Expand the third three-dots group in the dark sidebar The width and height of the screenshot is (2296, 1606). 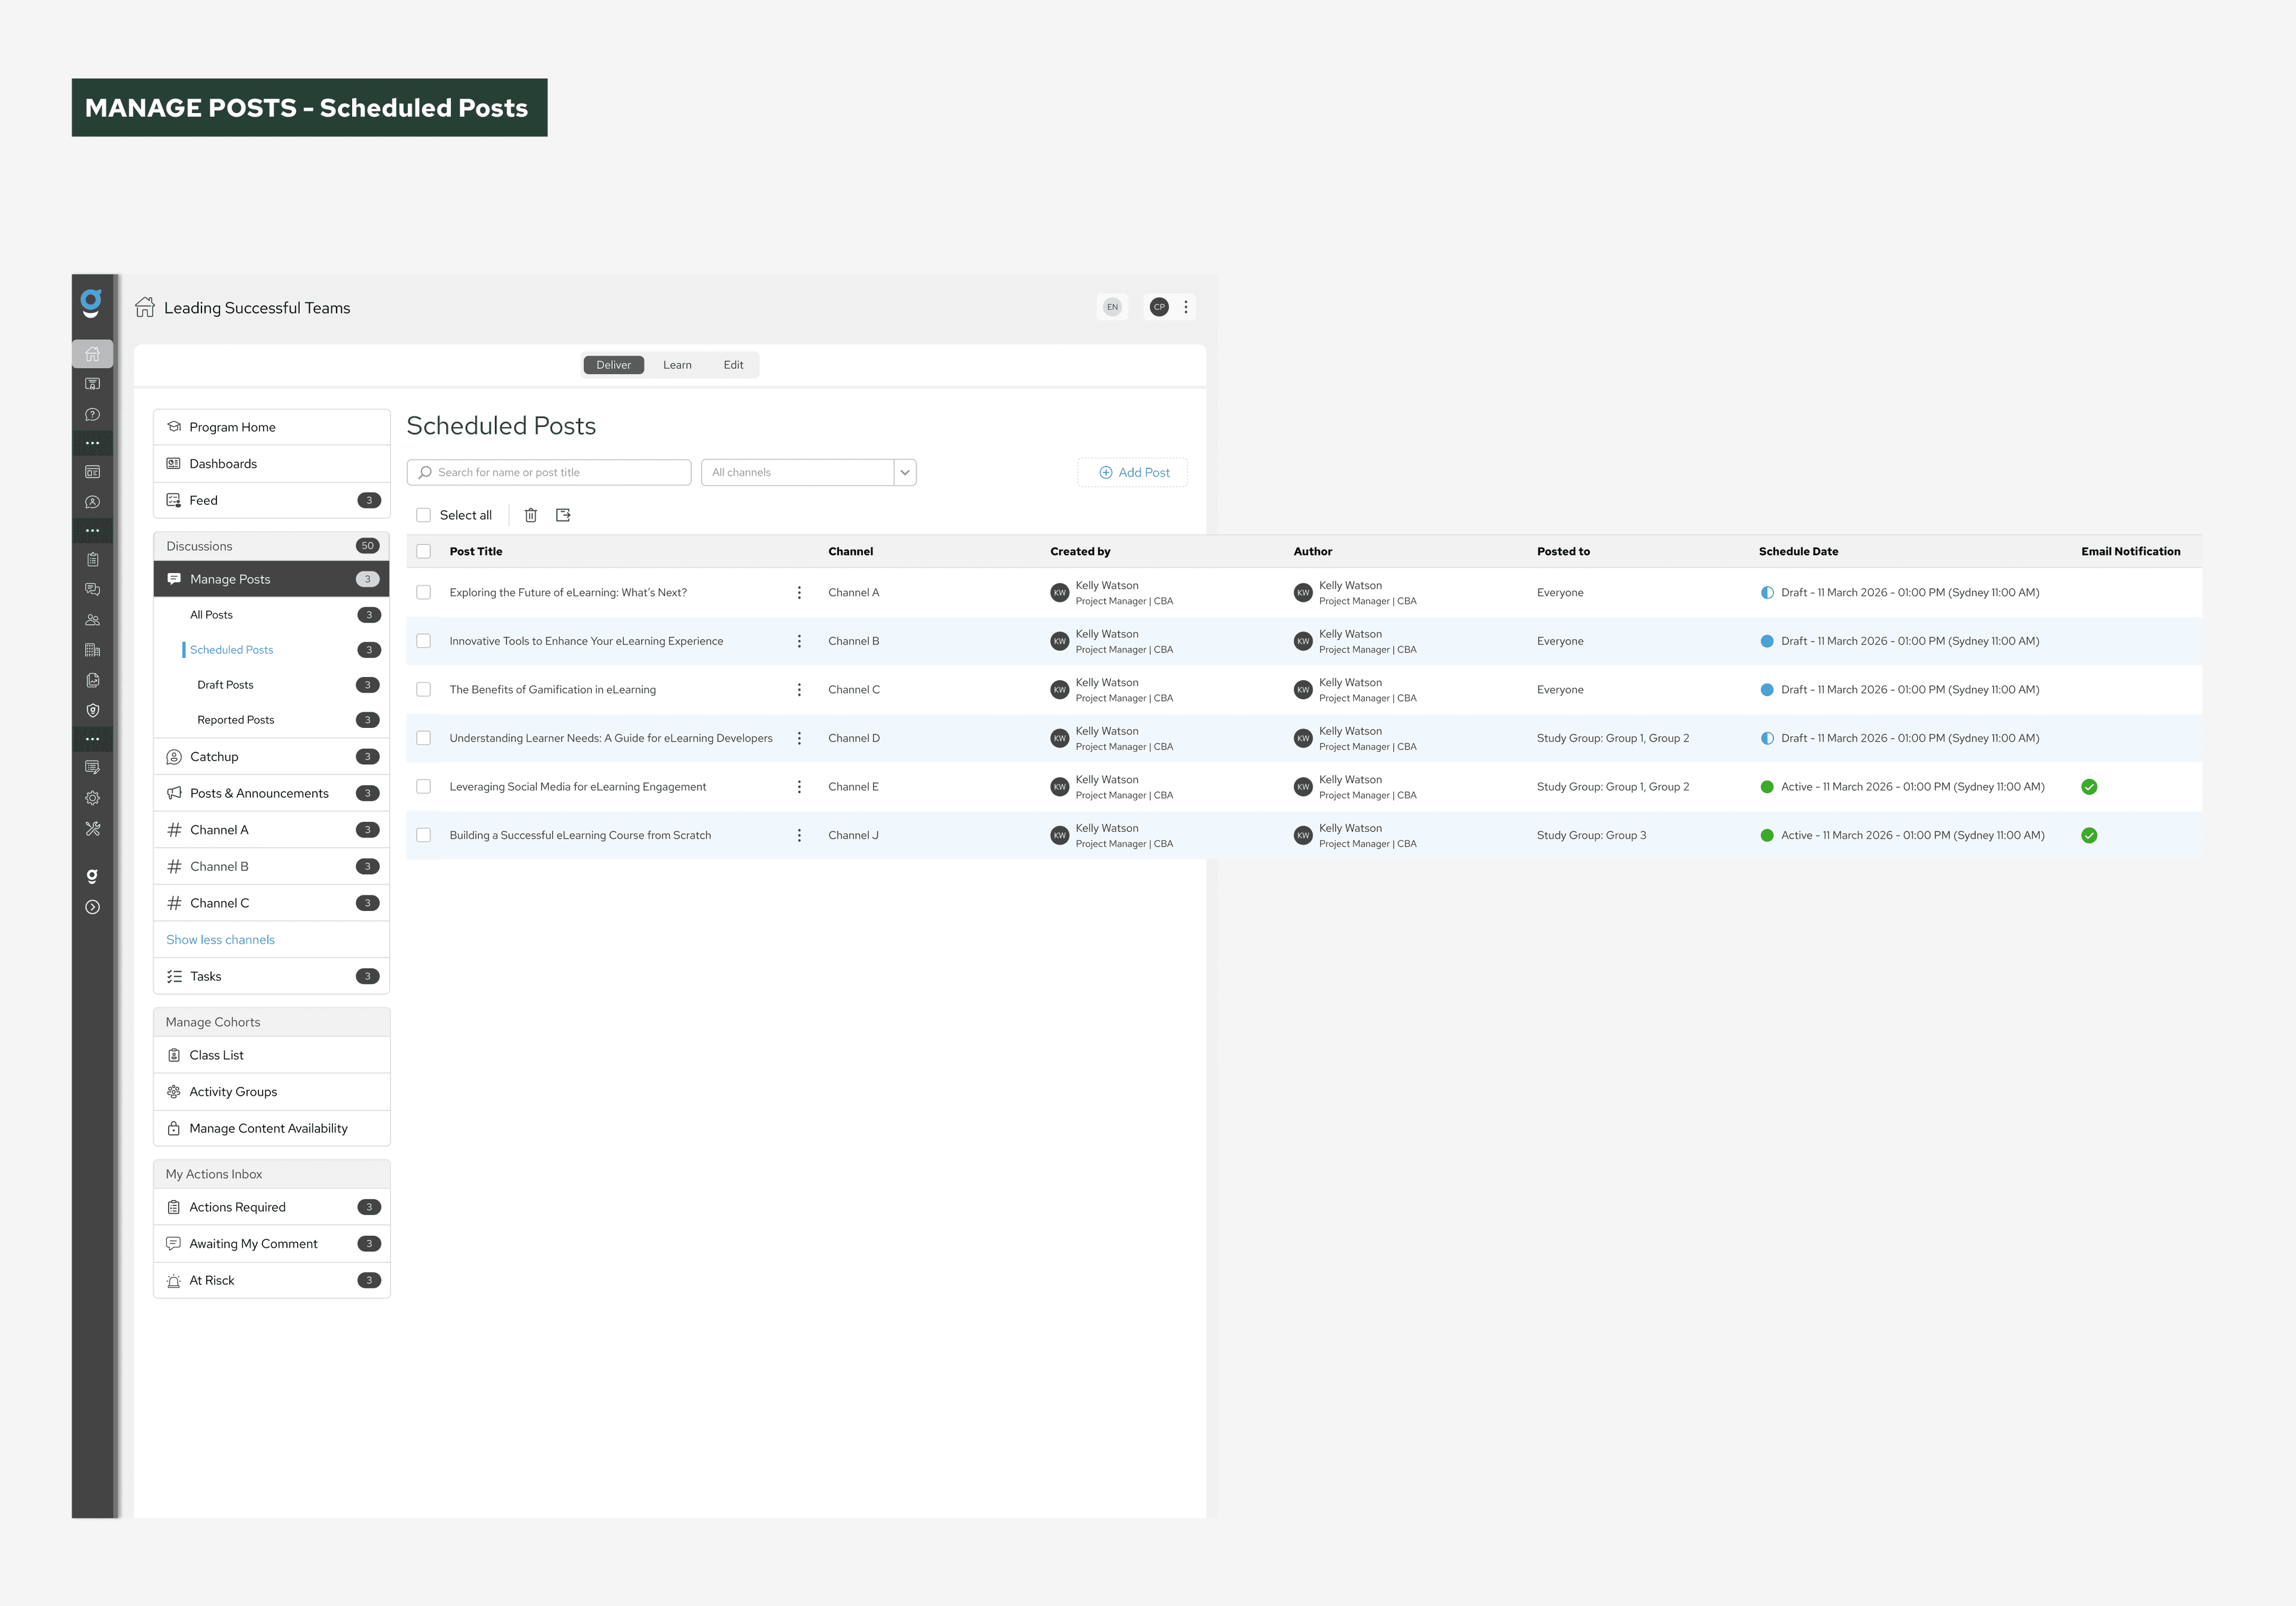92,739
